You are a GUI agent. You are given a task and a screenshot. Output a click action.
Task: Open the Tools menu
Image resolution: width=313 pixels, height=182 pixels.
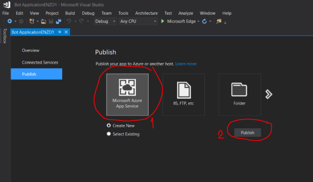point(123,13)
